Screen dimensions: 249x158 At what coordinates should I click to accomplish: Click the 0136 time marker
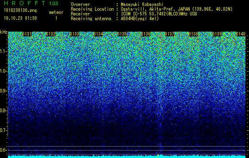click(146, 34)
